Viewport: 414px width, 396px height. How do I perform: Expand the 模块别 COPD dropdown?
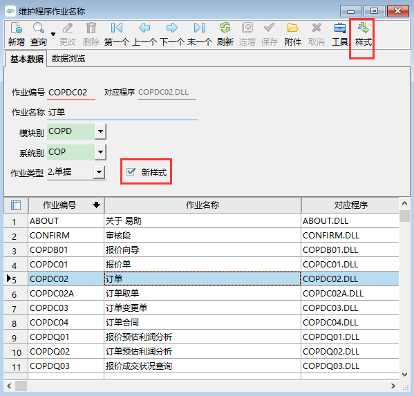[100, 131]
